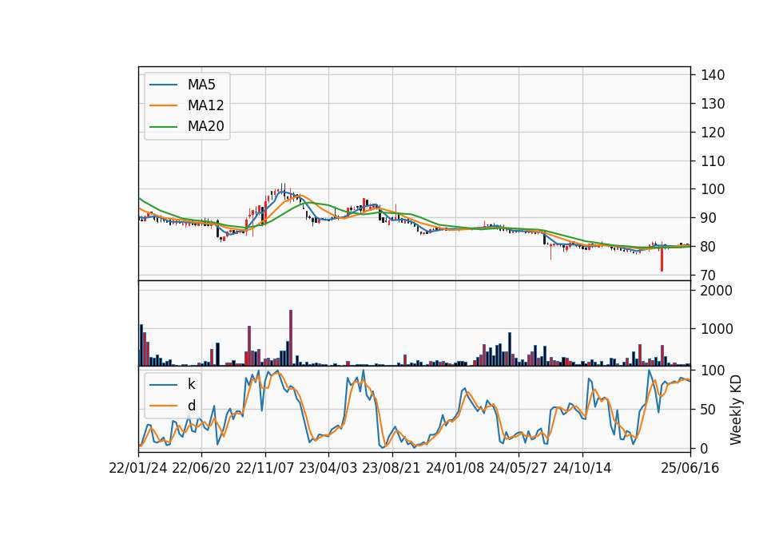767x551 pixels.
Task: Click the MA5 legend label
Action: [x=201, y=85]
